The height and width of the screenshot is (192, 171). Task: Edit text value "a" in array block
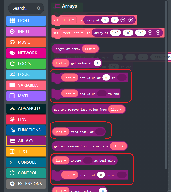pos(115,33)
